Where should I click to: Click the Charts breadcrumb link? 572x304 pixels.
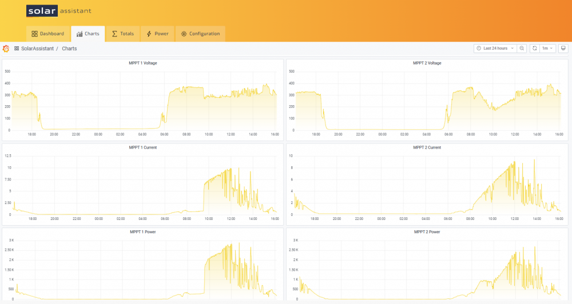(69, 49)
